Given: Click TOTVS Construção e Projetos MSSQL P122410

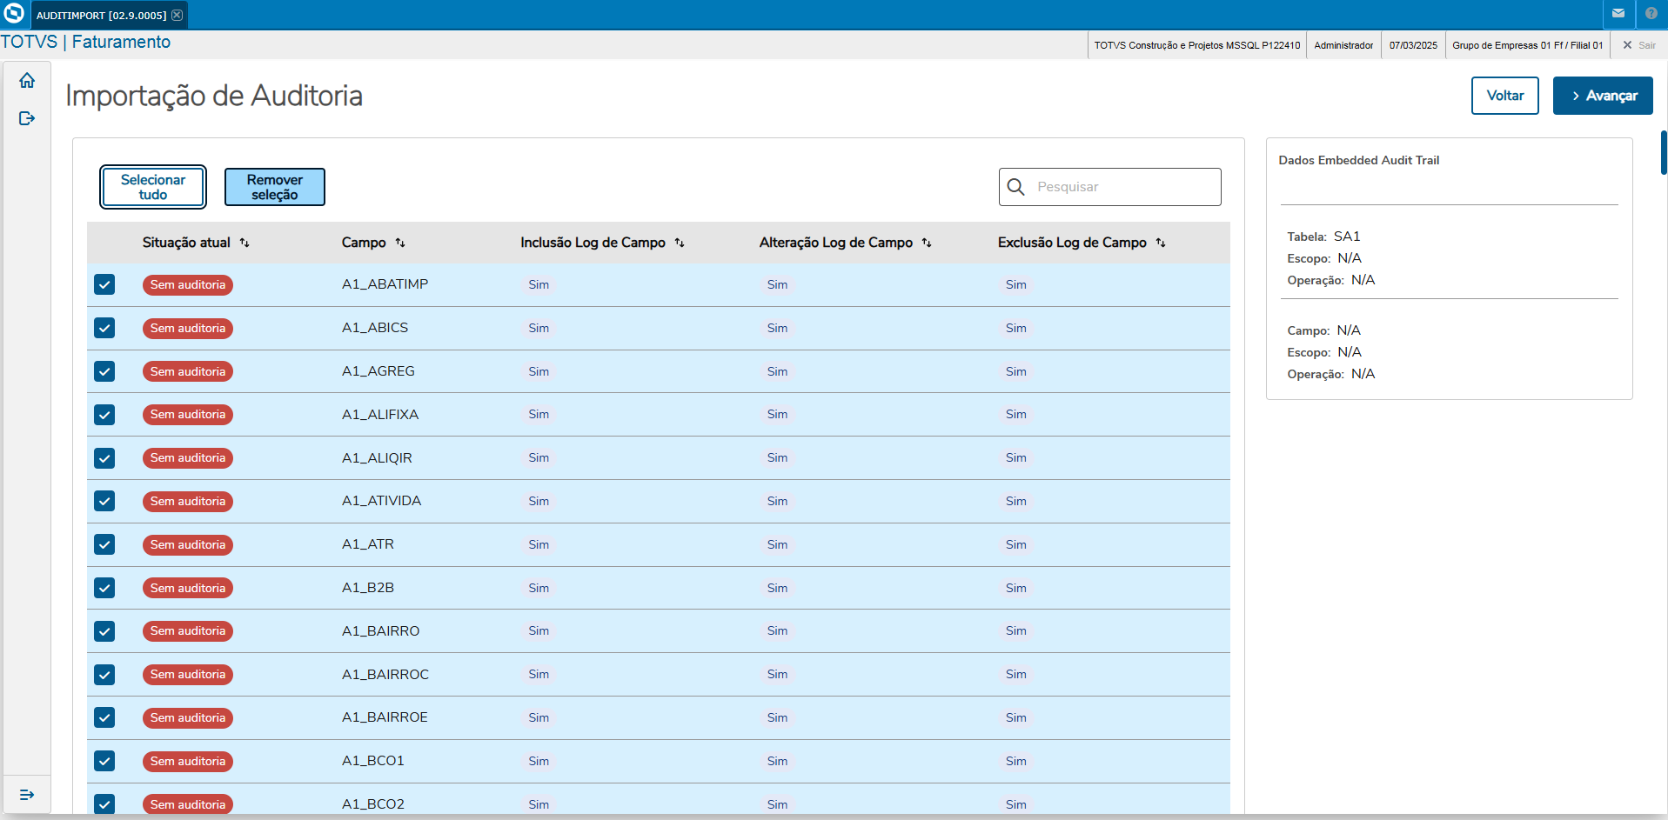Looking at the screenshot, I should (x=1197, y=45).
